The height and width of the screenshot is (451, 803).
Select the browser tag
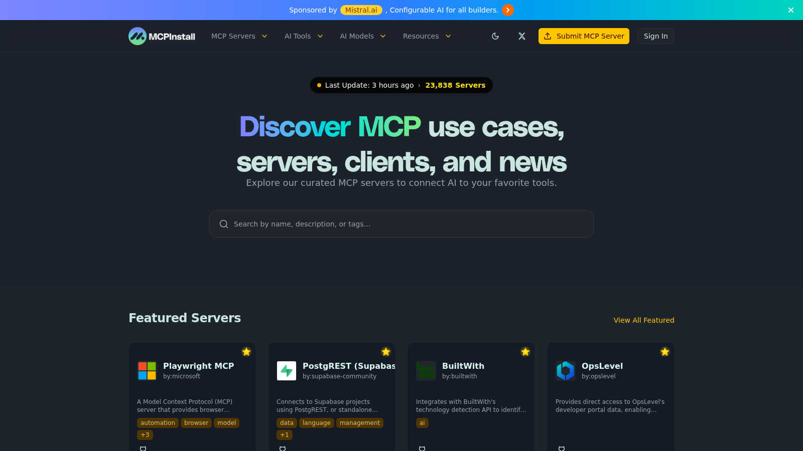196,423
